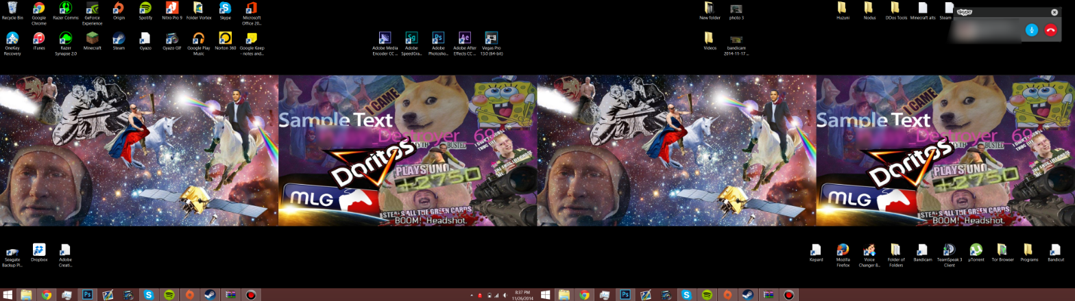Select the Gyazo GIF desktop icon
The image size is (1075, 301).
tap(171, 42)
